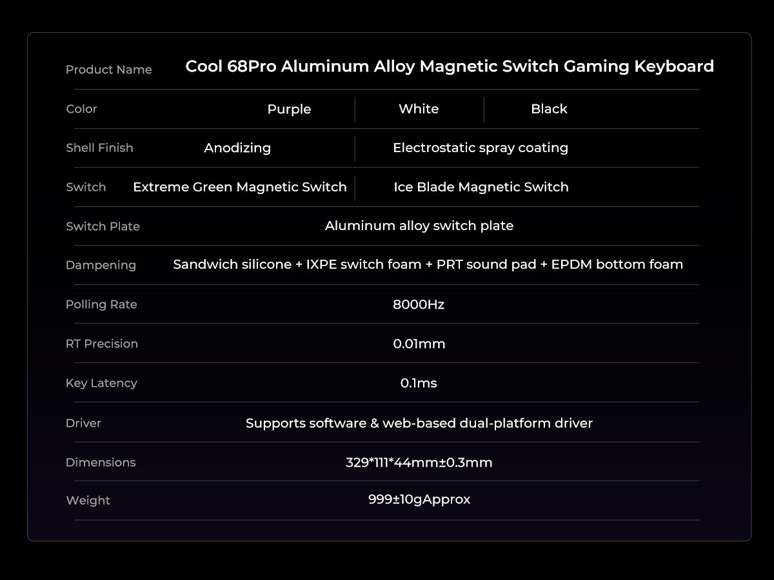Image resolution: width=774 pixels, height=580 pixels.
Task: Click the "Dampening" row label
Action: 101,266
